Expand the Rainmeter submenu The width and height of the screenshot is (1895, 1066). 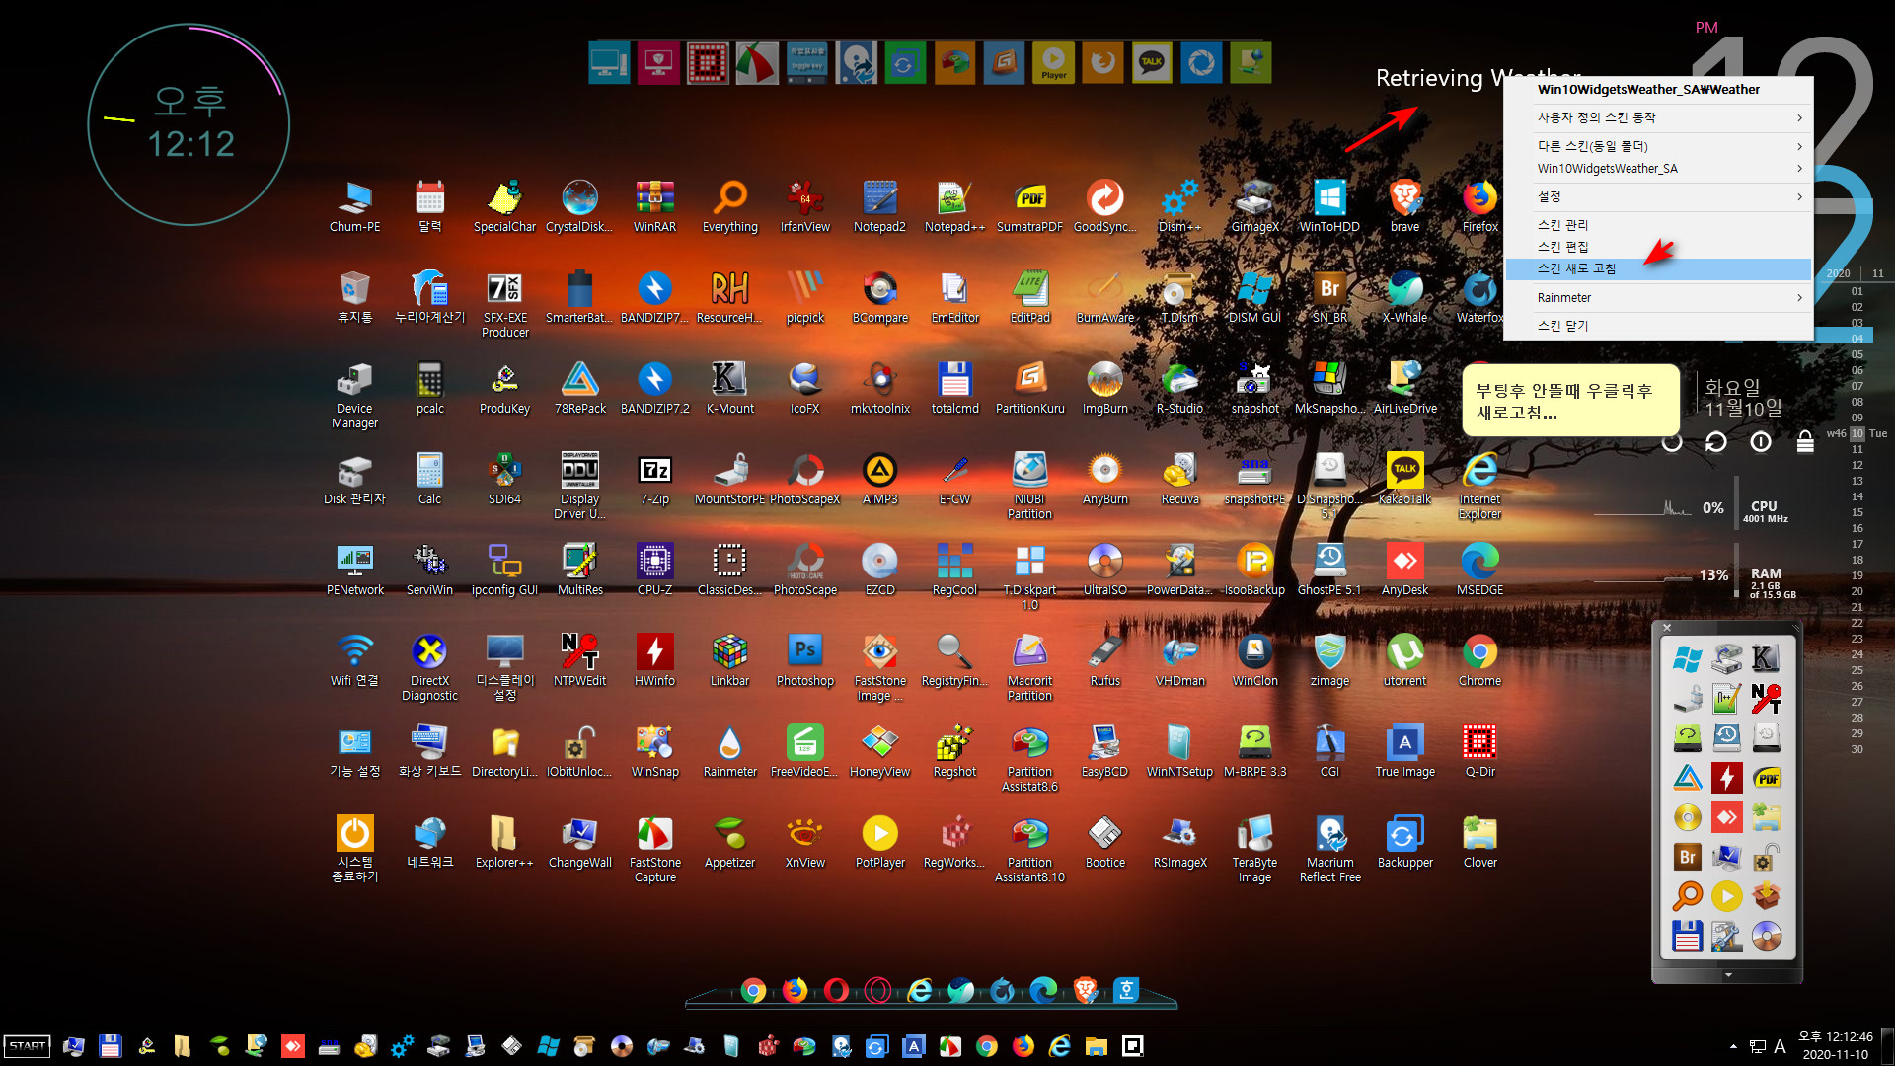click(x=1658, y=297)
